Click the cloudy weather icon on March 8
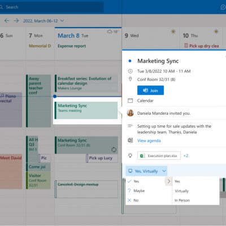The width and height of the screenshot is (226, 226). [x=110, y=32]
